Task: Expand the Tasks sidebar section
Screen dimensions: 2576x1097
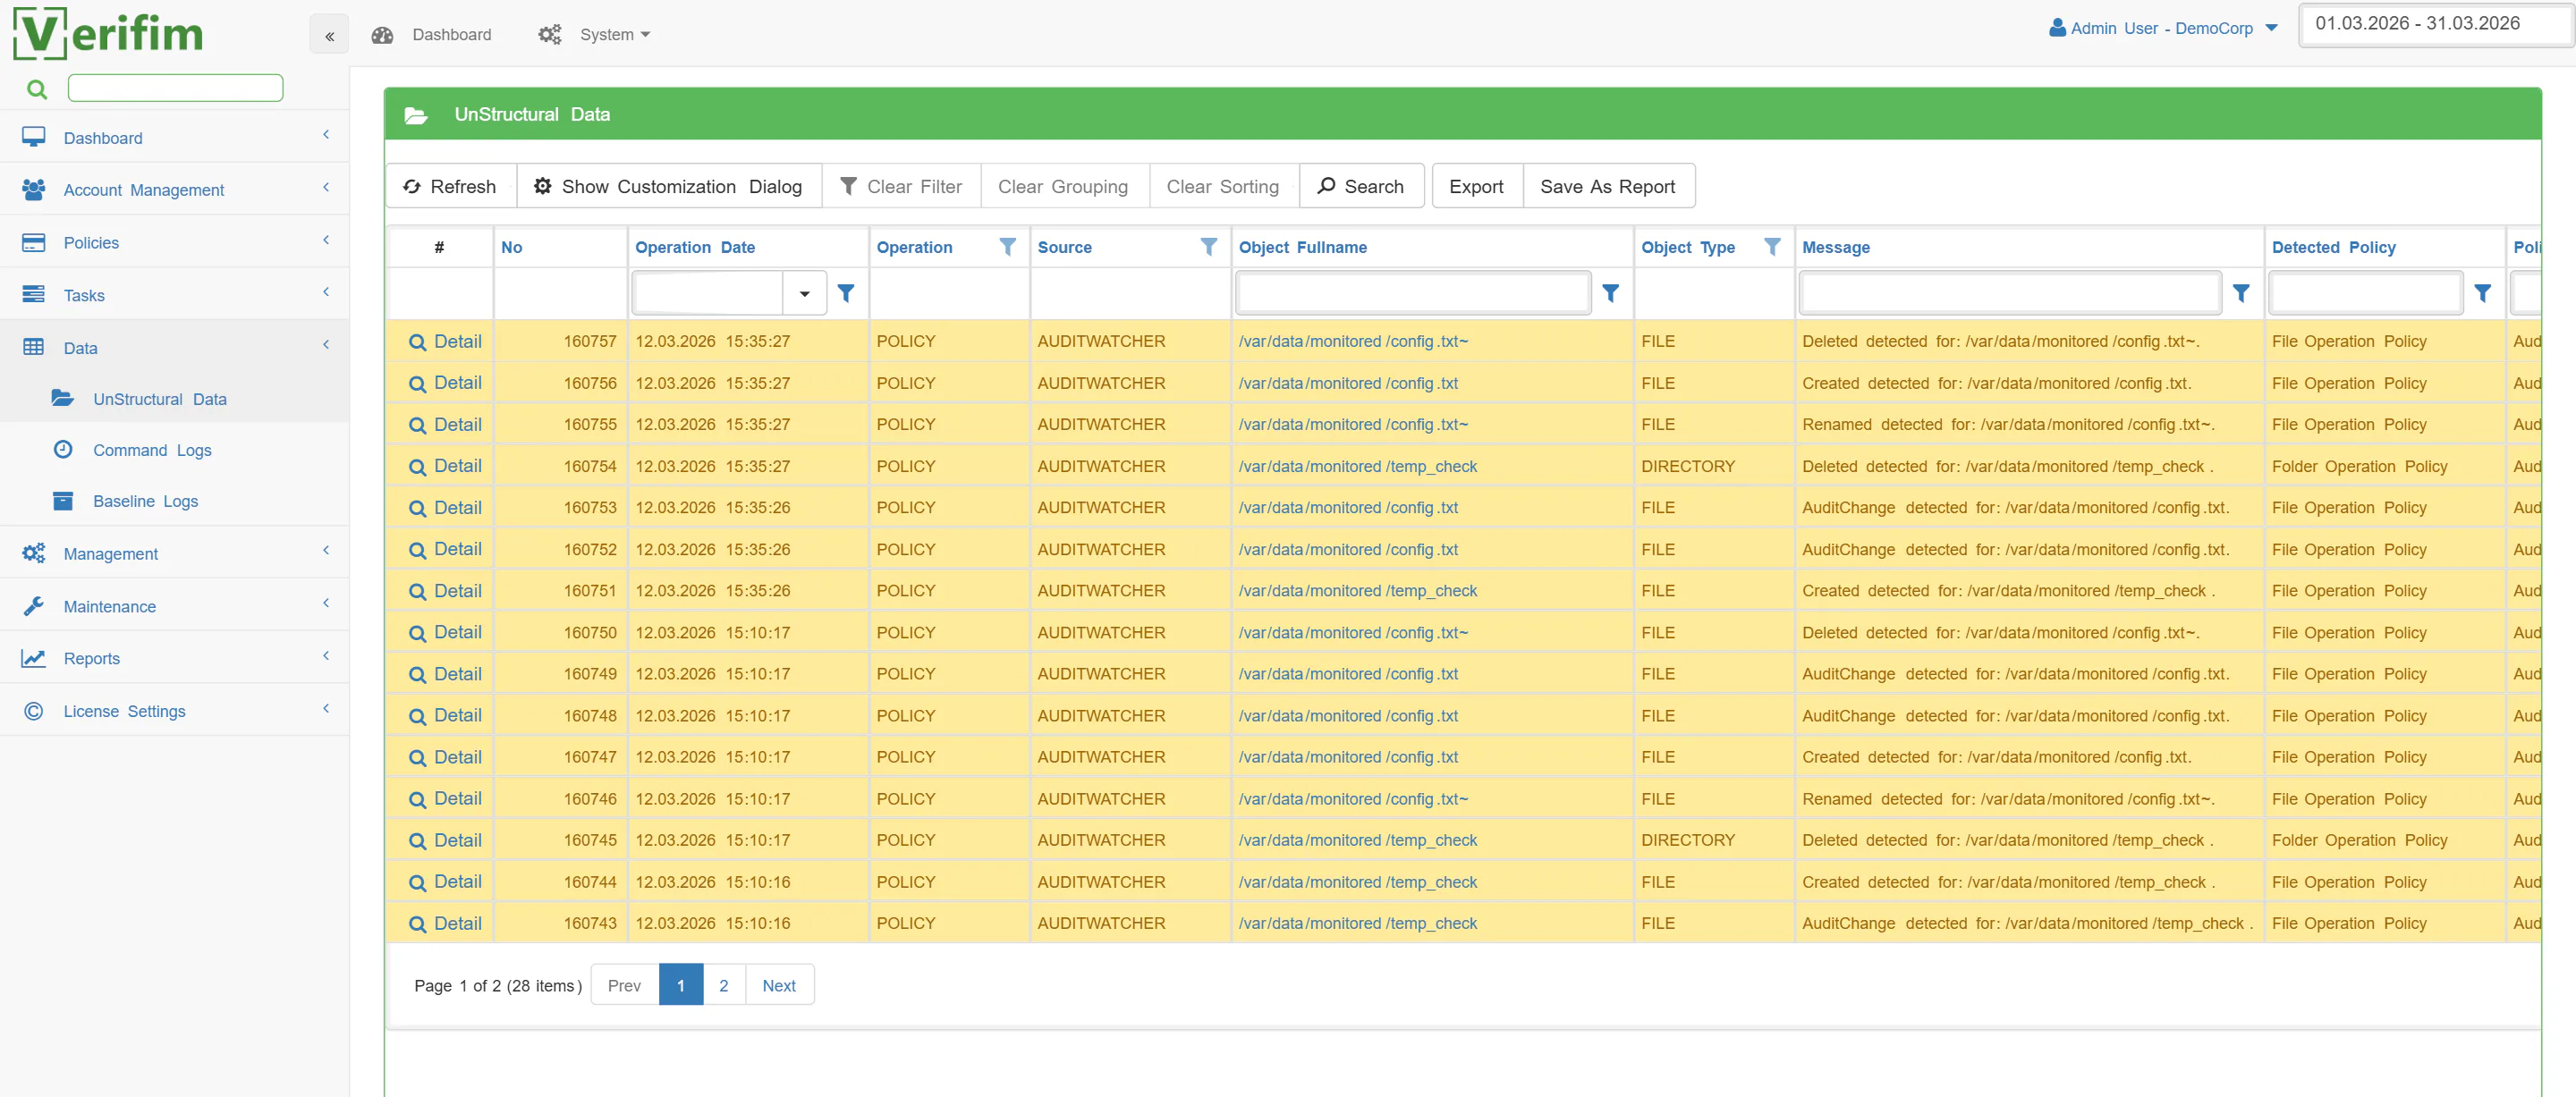Action: 175,294
